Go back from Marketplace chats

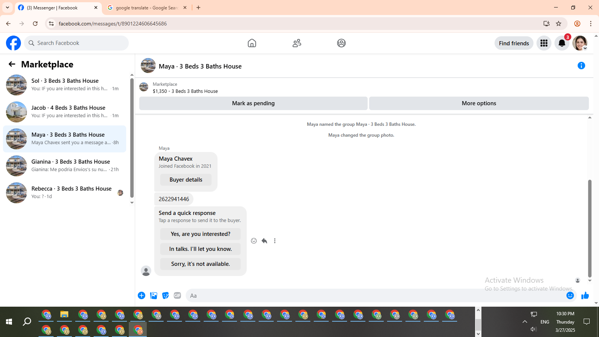coord(12,64)
